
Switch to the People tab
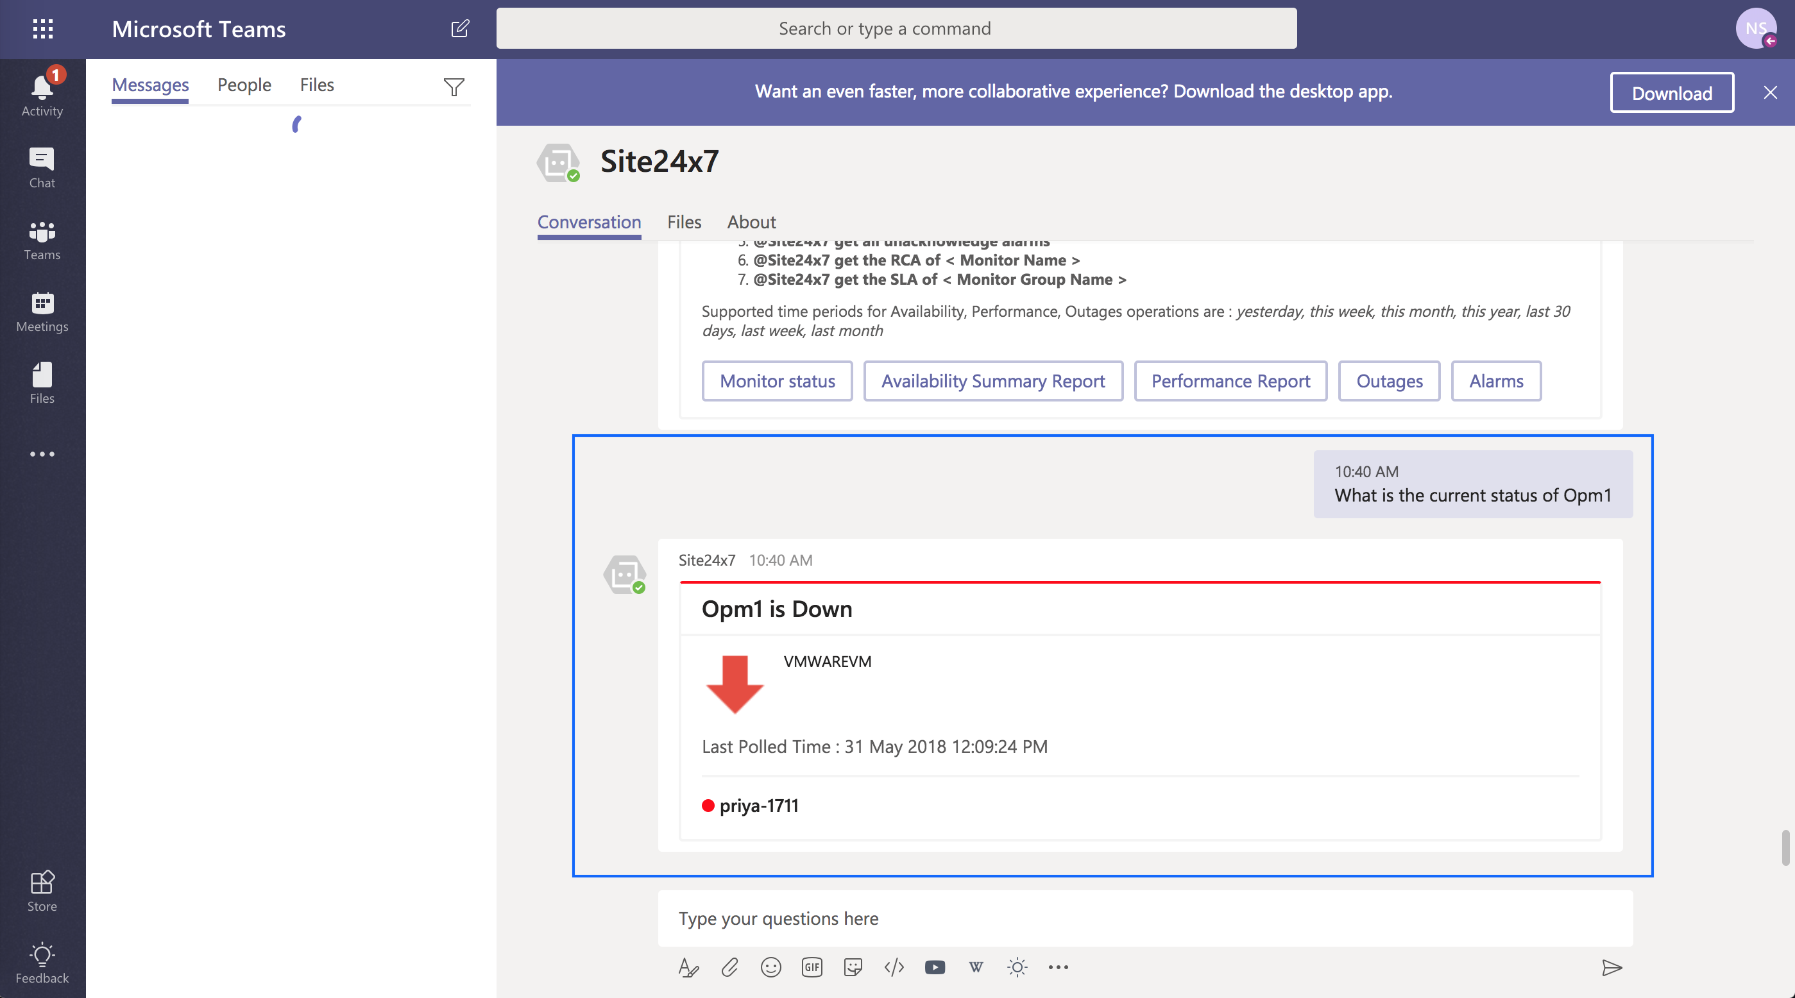pos(244,85)
